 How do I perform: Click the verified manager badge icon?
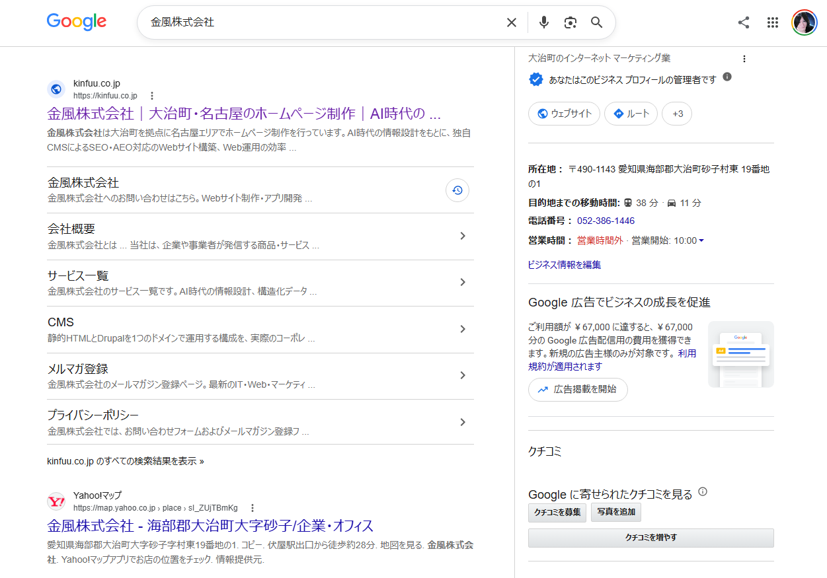click(536, 79)
